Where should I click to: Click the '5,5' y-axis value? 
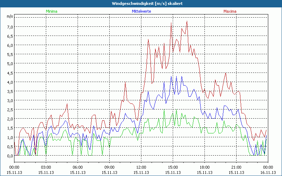10,55
